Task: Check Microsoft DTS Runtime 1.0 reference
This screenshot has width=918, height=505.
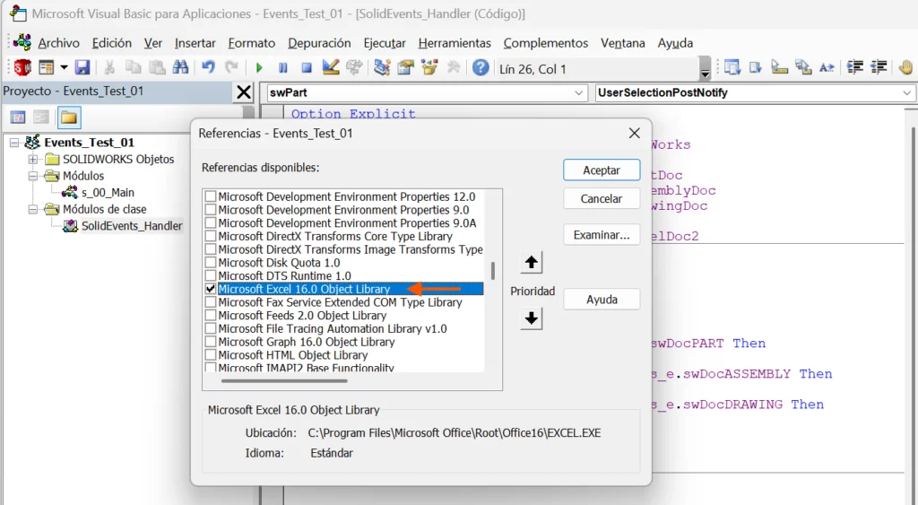Action: click(x=211, y=276)
